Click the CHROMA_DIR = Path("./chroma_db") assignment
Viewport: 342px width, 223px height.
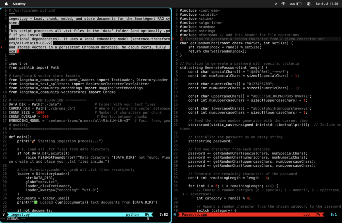tap(42, 108)
